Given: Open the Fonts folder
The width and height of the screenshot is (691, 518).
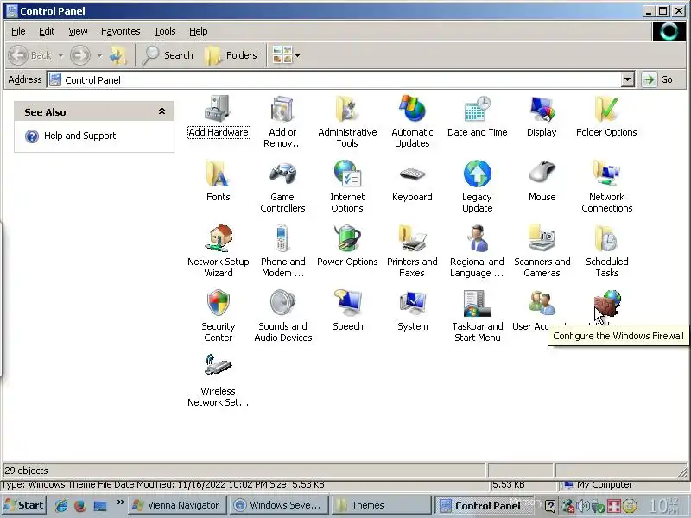Looking at the screenshot, I should 219,181.
